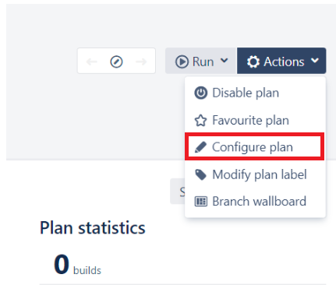The width and height of the screenshot is (336, 285).
Task: Click the Run button label
Action: pyautogui.click(x=203, y=62)
